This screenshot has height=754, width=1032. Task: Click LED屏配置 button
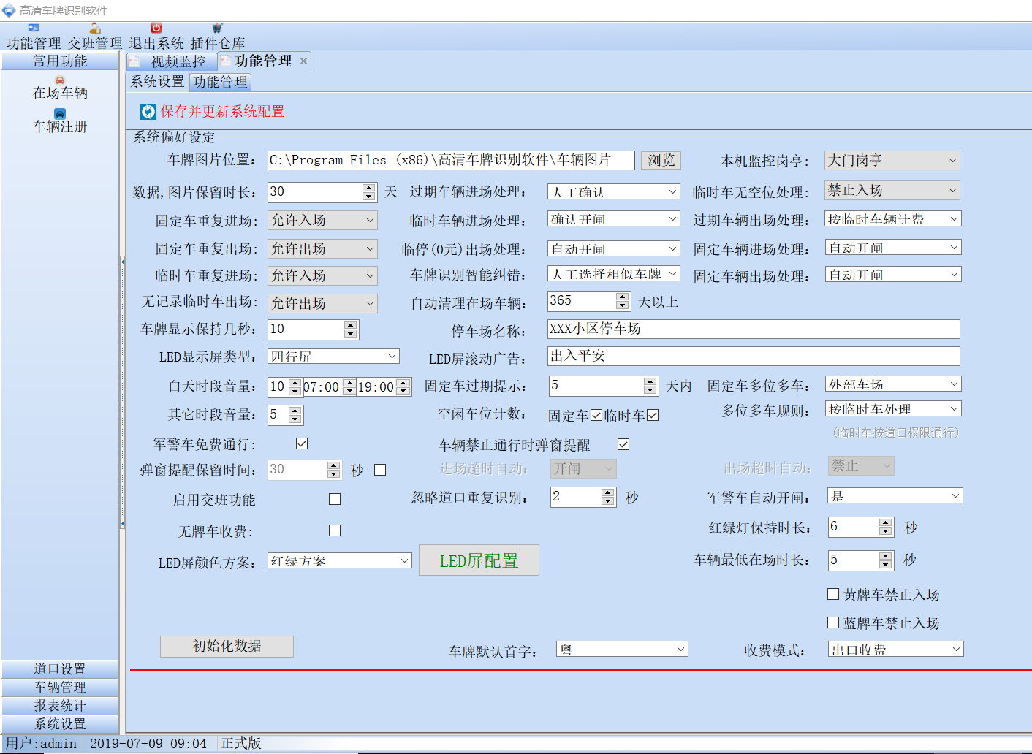tap(479, 560)
